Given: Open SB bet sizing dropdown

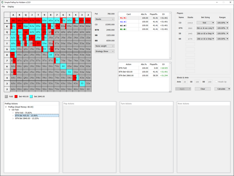Looking at the screenshot, I should pos(205,33).
